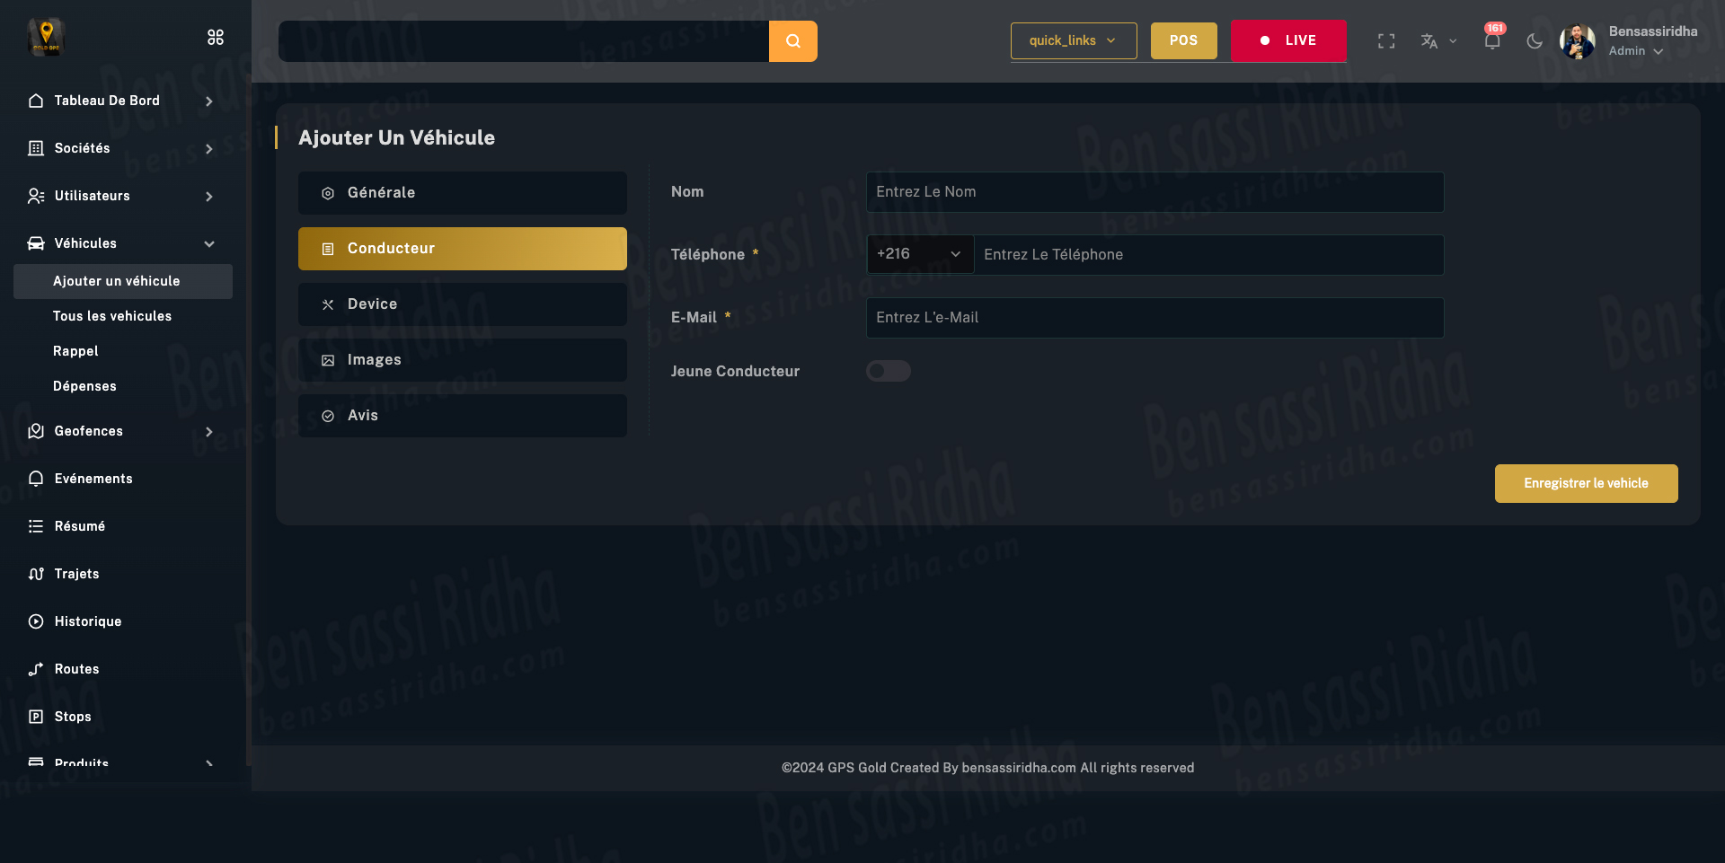This screenshot has height=863, width=1725.
Task: Enter fullscreen mode via header icon
Action: tap(1386, 41)
